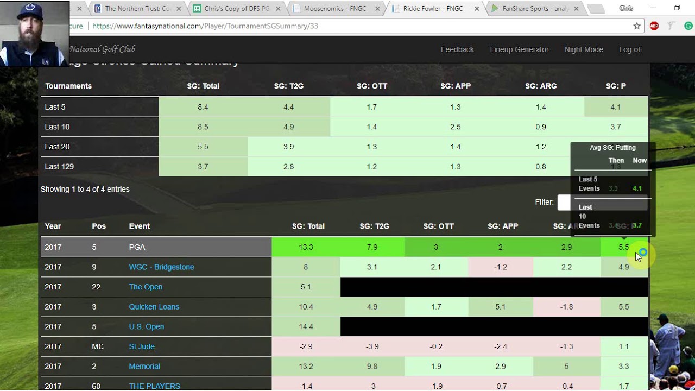Click 'Showing 1 to 4 of 4 entries'

tap(85, 189)
